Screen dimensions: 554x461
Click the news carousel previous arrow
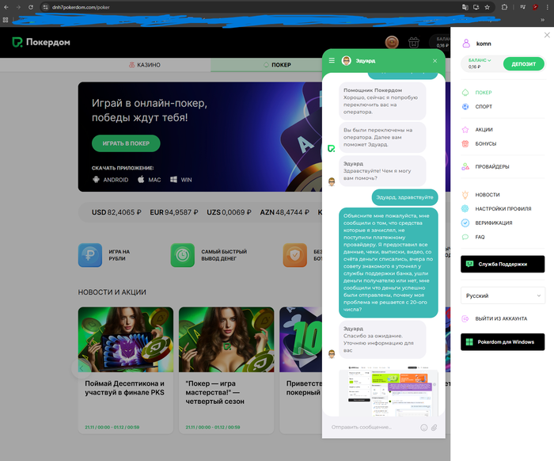point(81,368)
